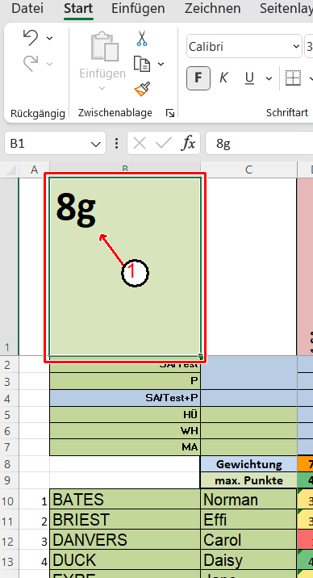Select the Daisy cell

pyautogui.click(x=249, y=560)
